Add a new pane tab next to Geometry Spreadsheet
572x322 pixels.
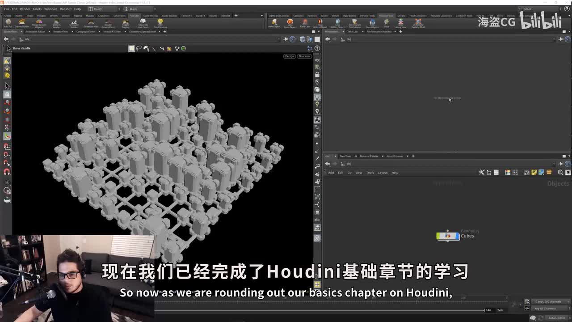(164, 31)
